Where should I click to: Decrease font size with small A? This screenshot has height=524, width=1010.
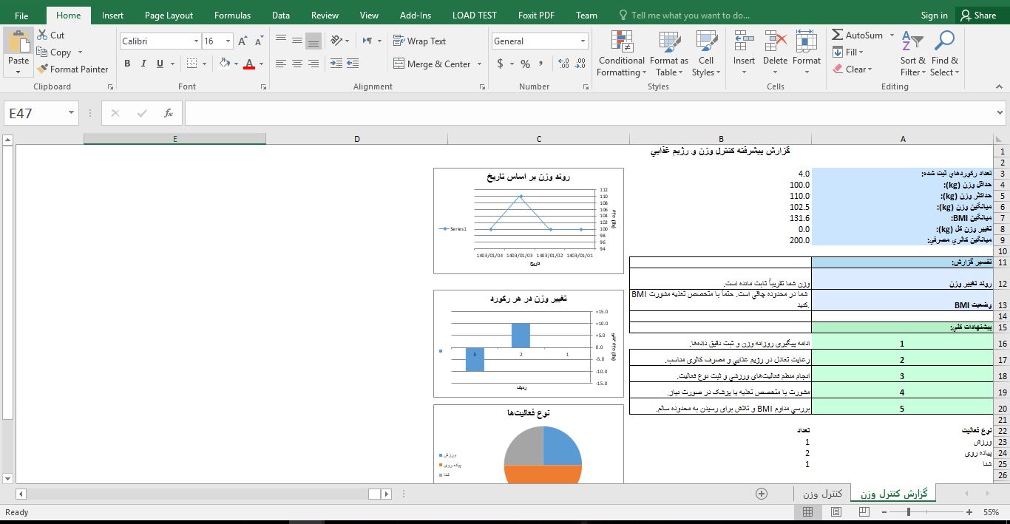258,41
